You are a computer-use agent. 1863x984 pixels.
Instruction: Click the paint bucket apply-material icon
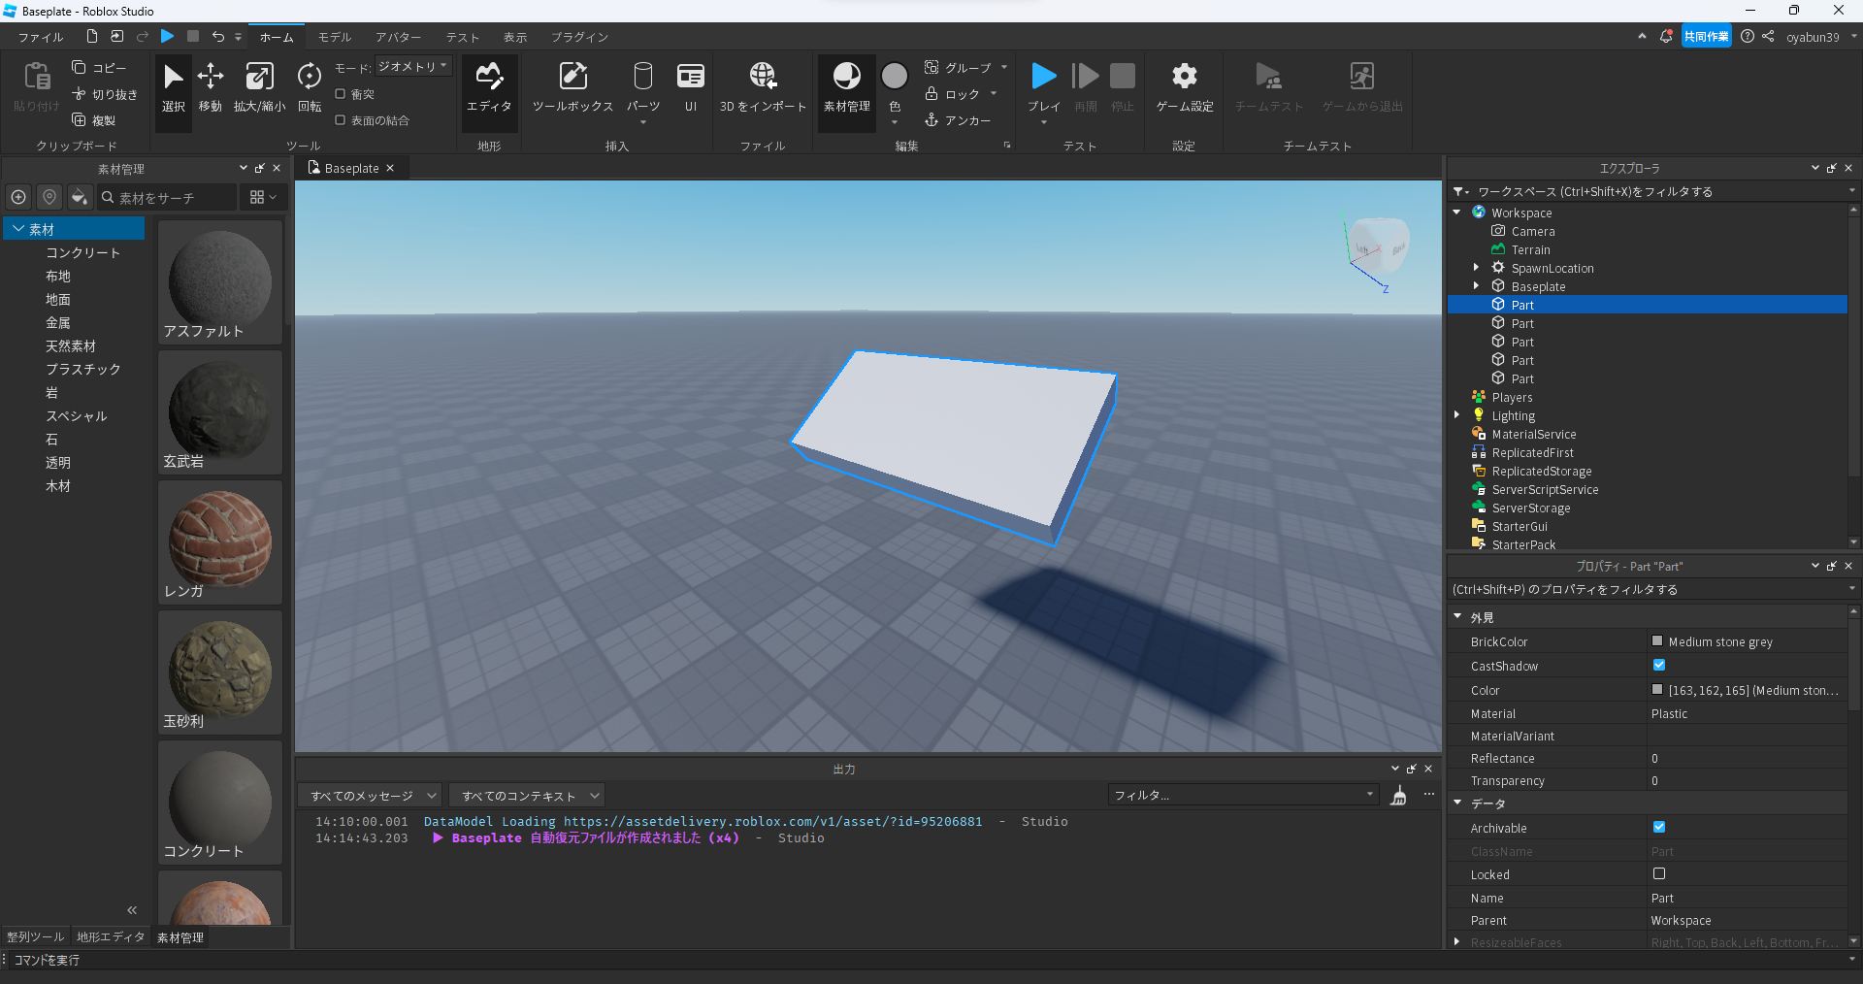coord(80,197)
